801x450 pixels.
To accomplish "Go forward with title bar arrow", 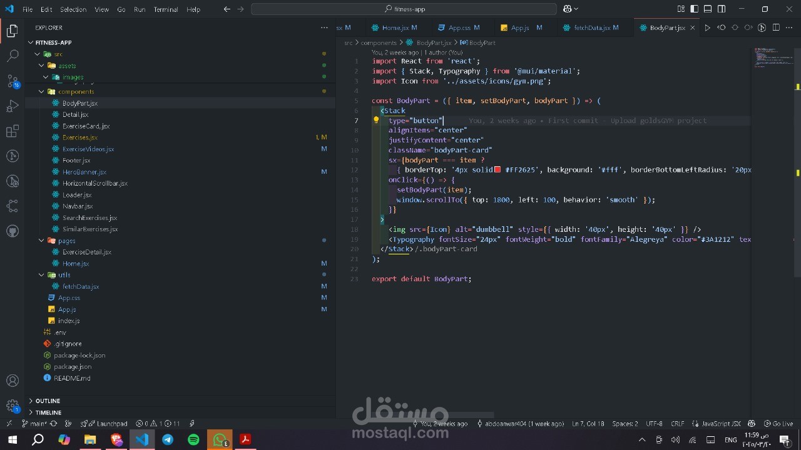I will [x=240, y=9].
